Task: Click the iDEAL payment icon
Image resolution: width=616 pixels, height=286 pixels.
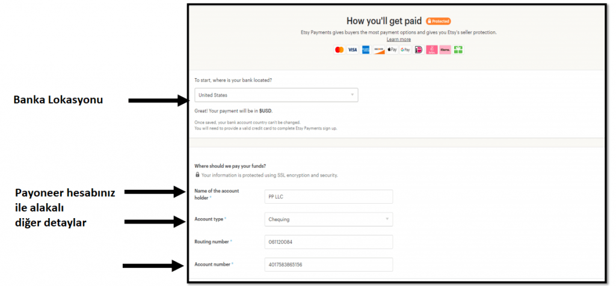Action: pos(419,50)
